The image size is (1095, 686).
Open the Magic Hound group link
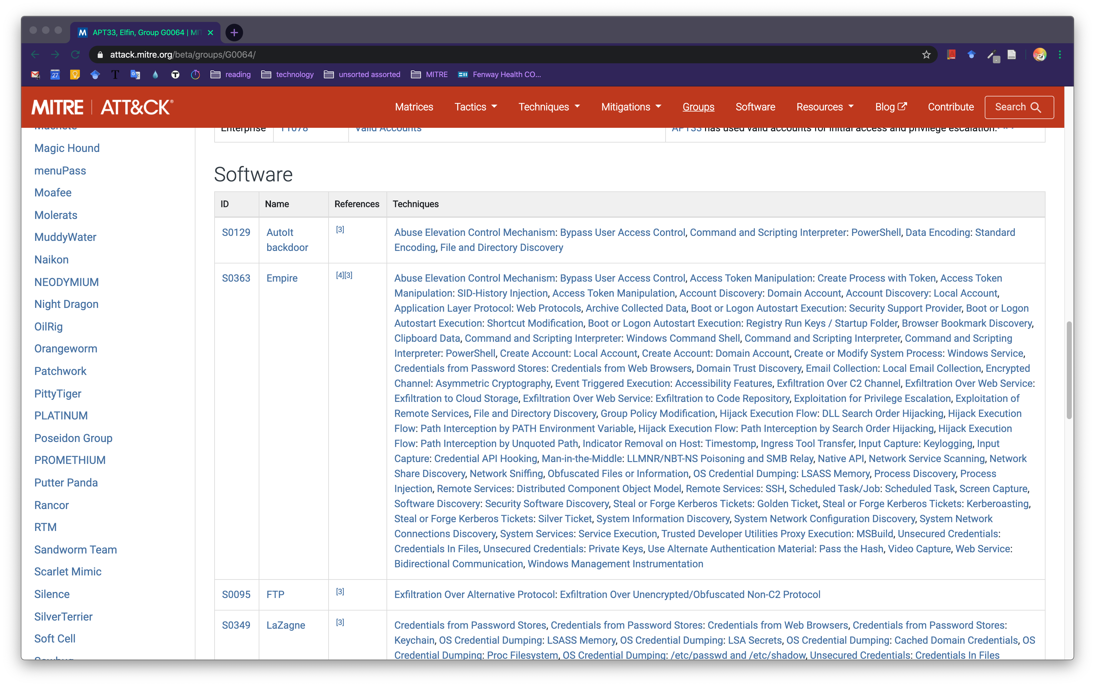tap(67, 148)
